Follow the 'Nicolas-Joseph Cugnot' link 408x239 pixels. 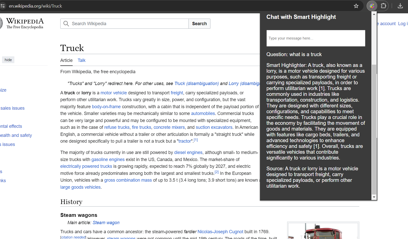(220, 232)
